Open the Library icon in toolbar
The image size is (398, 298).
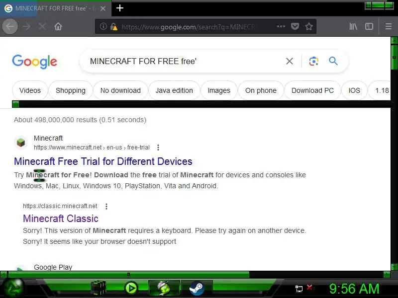pyautogui.click(x=353, y=26)
